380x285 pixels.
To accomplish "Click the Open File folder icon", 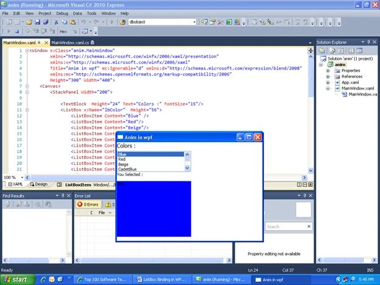I will pos(29,22).
